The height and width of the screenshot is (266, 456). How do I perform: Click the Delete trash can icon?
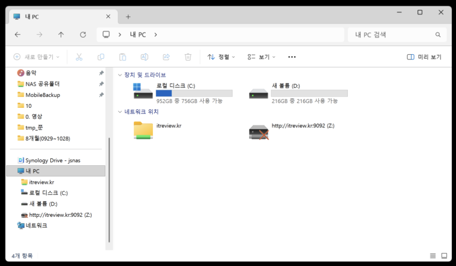188,57
